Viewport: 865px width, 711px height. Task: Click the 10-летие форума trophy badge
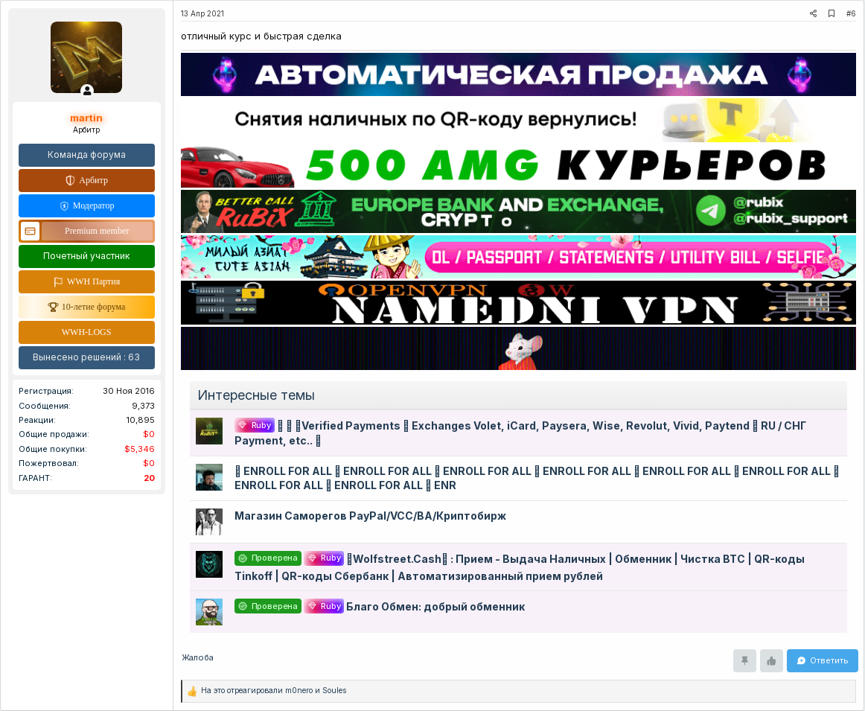(86, 307)
